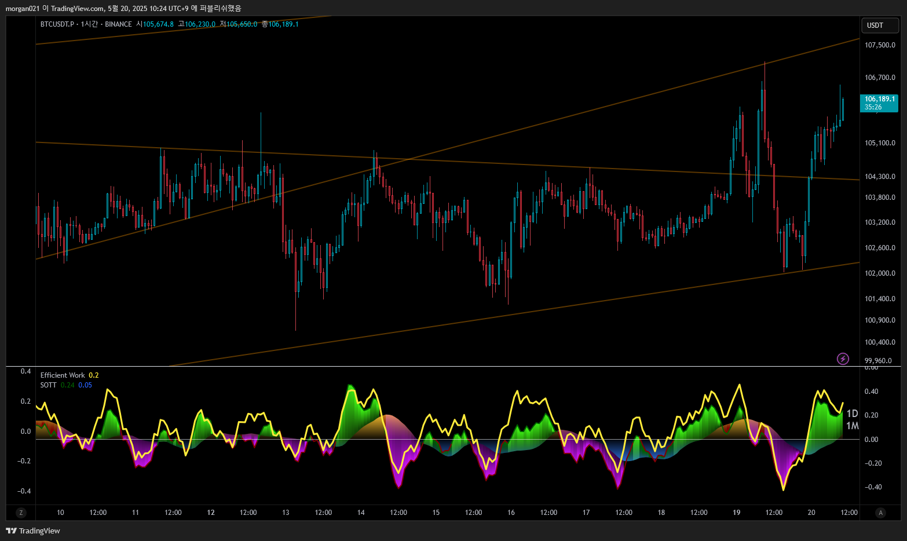Click the purple lightning bolt icon
The height and width of the screenshot is (541, 907).
coord(843,359)
